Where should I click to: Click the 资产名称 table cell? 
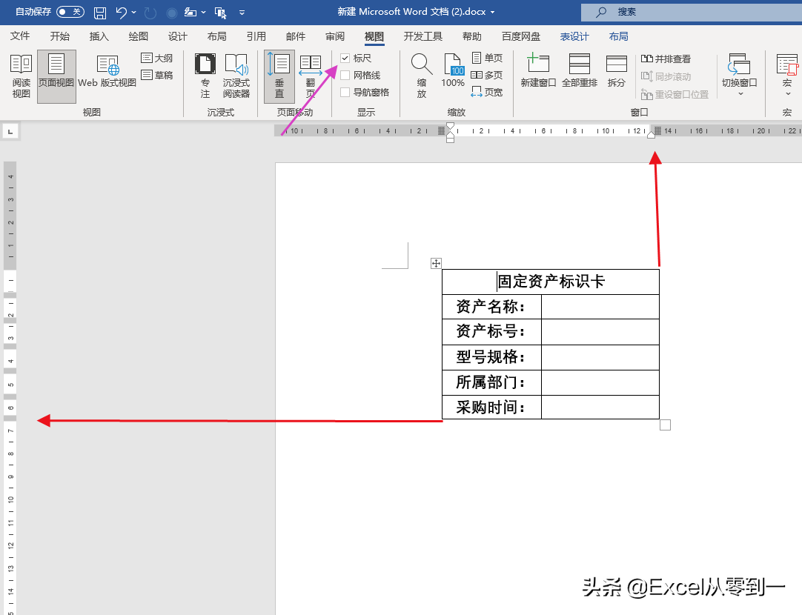491,307
